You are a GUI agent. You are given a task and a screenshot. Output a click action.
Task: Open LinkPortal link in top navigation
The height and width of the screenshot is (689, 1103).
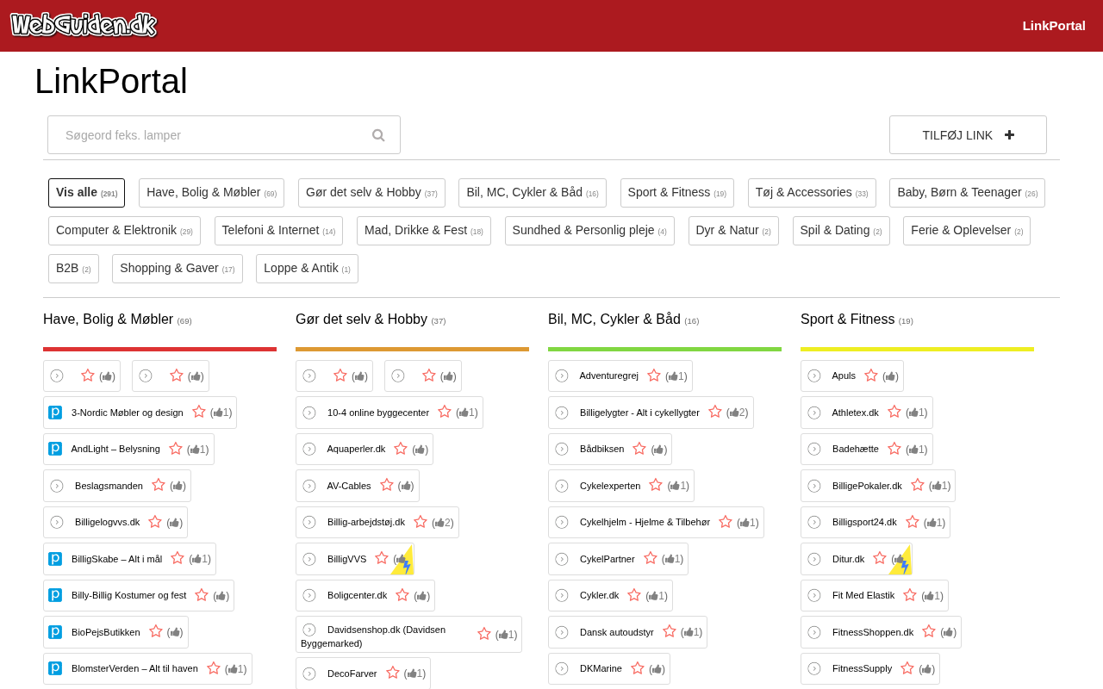point(1054,26)
